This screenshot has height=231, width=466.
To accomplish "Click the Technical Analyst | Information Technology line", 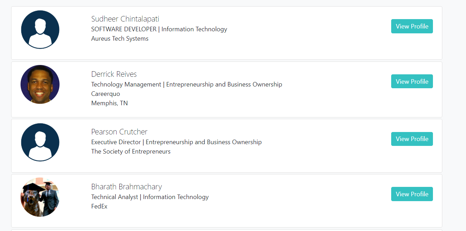I will coord(150,197).
